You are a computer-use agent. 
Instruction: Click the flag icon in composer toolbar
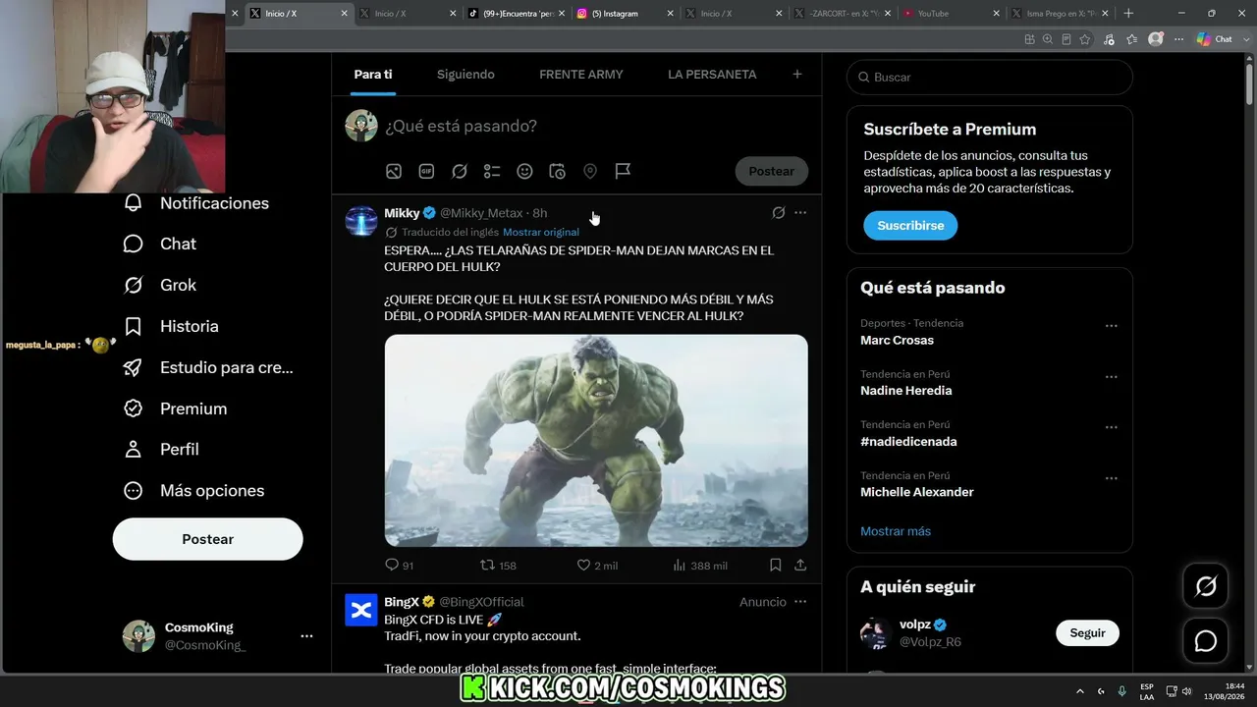[x=623, y=171]
